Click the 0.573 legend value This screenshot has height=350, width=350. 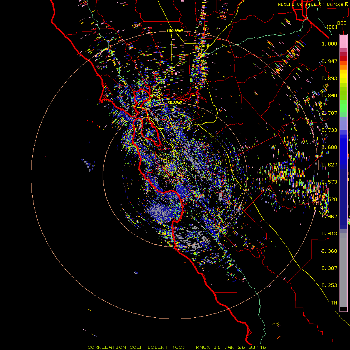[x=329, y=182]
